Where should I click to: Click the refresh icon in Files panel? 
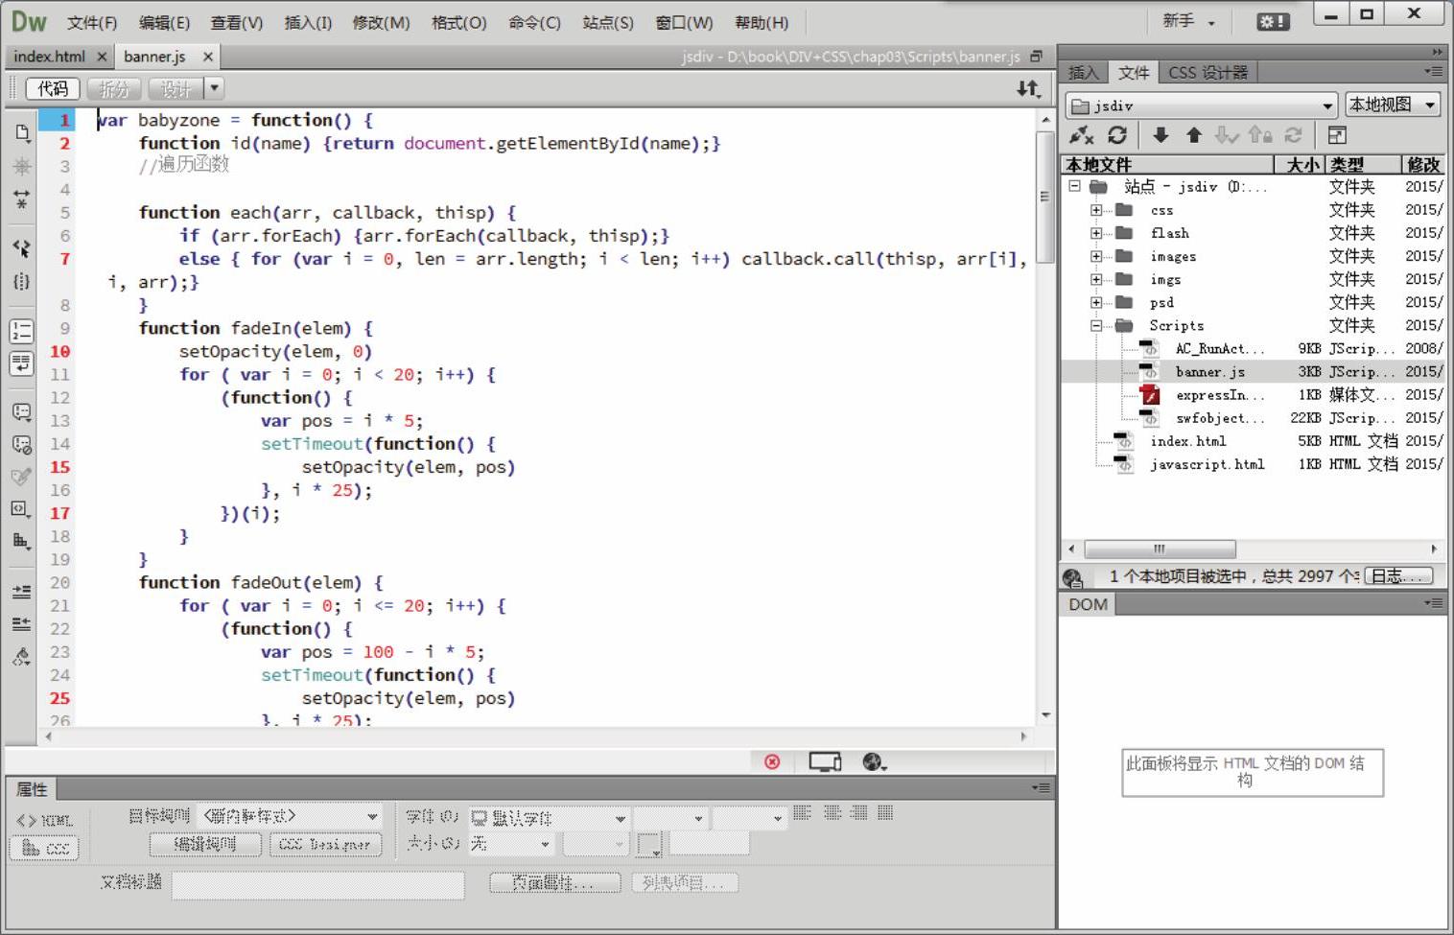point(1117,135)
